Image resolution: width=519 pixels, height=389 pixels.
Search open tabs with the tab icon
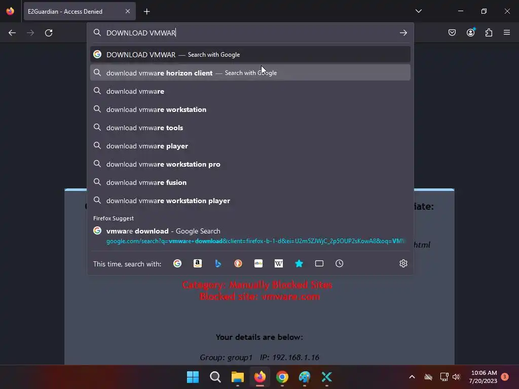click(x=319, y=263)
